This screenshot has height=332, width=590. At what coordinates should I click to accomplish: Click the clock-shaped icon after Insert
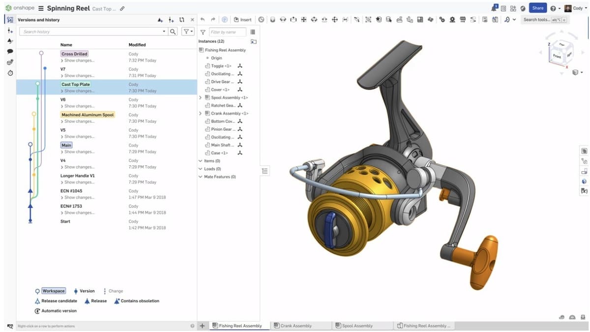(x=261, y=20)
